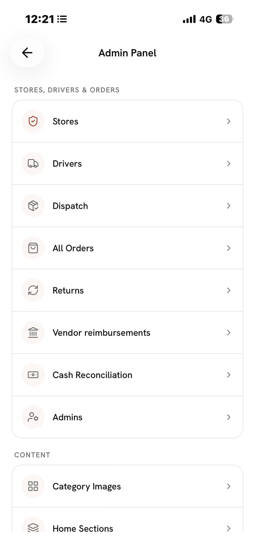Click the Category Images grid icon

pyautogui.click(x=33, y=486)
